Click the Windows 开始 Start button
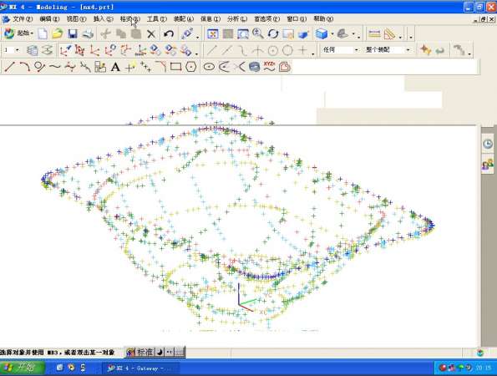 [x=22, y=368]
